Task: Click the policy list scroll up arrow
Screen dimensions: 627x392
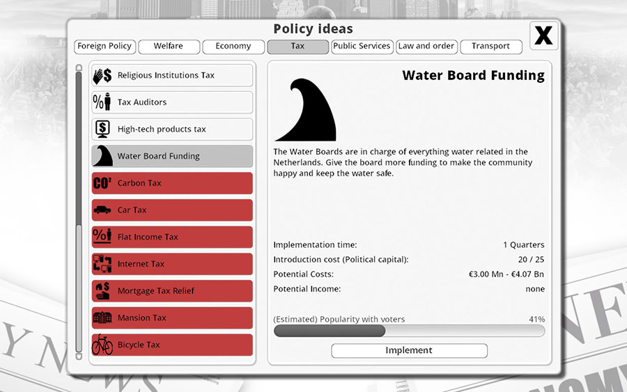Action: point(79,68)
